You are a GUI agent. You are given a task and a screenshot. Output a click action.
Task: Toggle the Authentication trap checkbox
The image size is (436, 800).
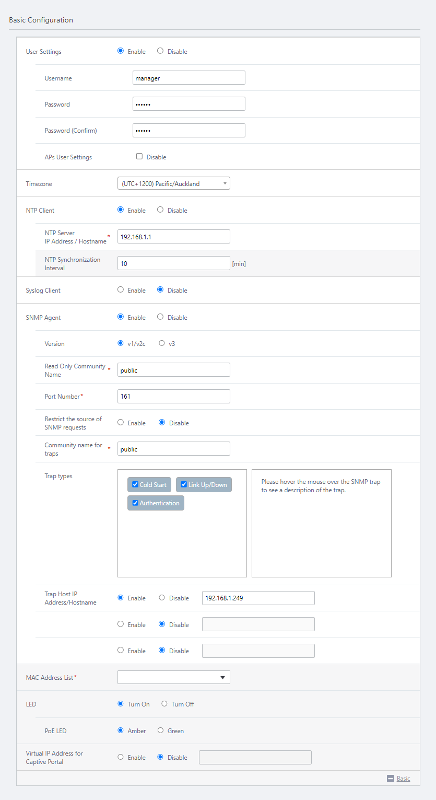[135, 503]
